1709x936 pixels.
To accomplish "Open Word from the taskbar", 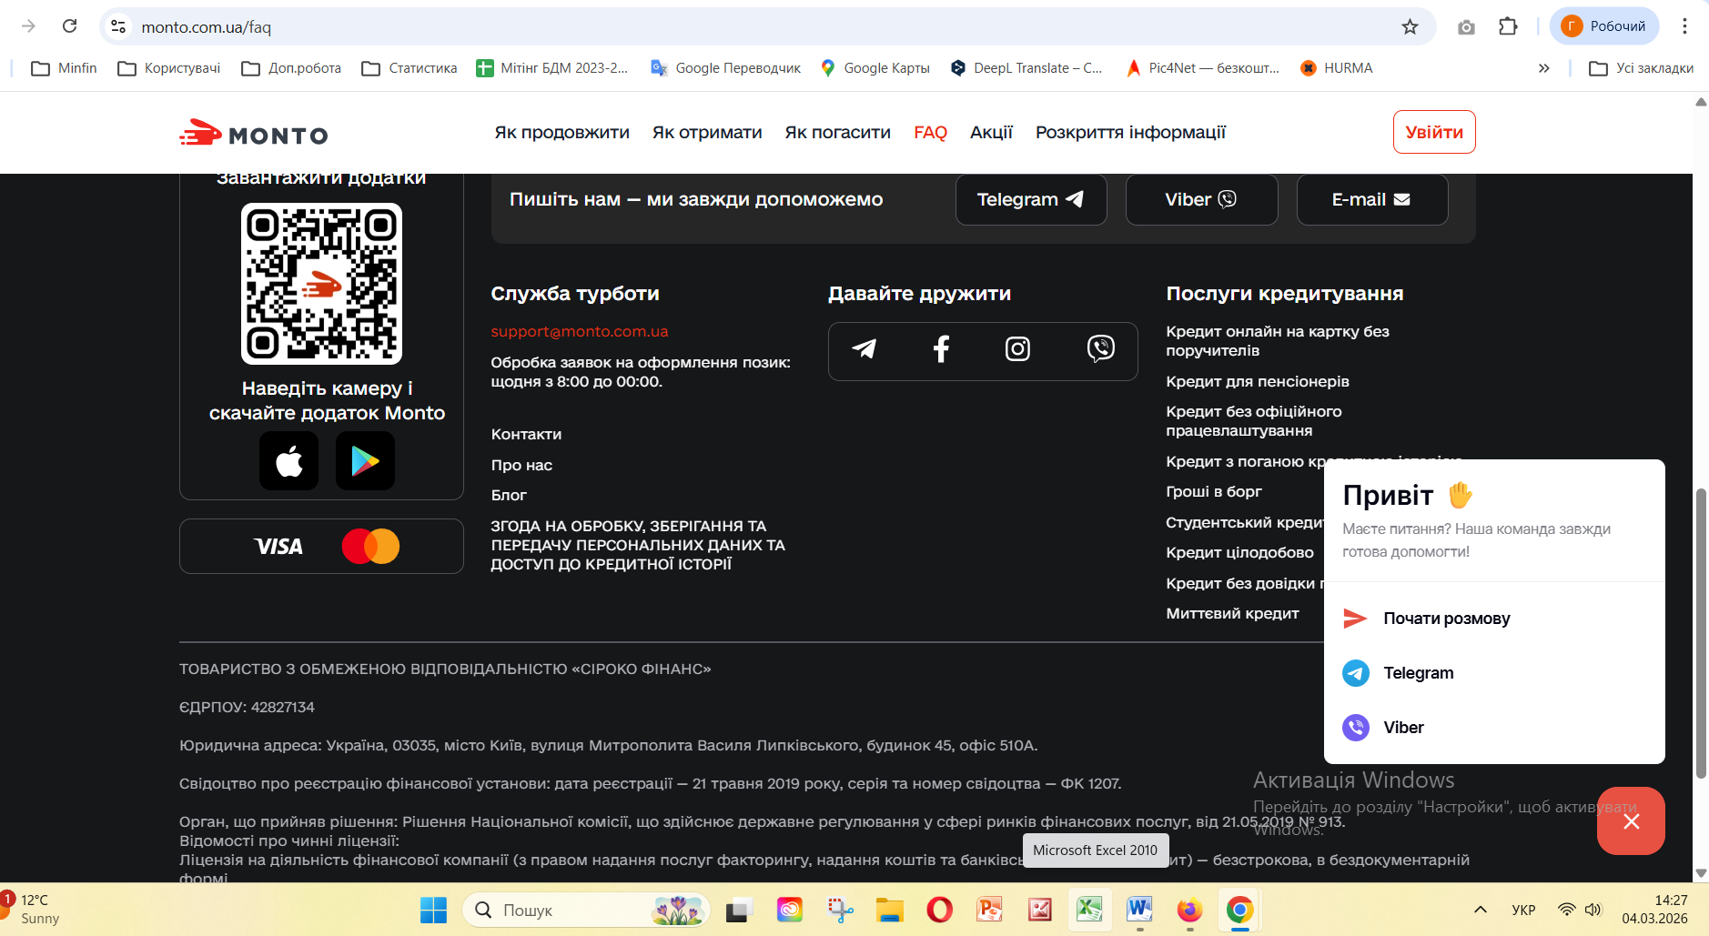I will tap(1139, 910).
